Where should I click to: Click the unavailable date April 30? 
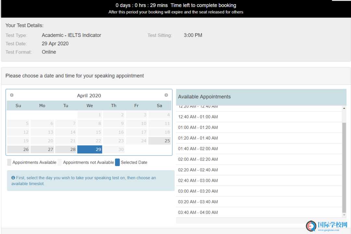pyautogui.click(x=114, y=149)
